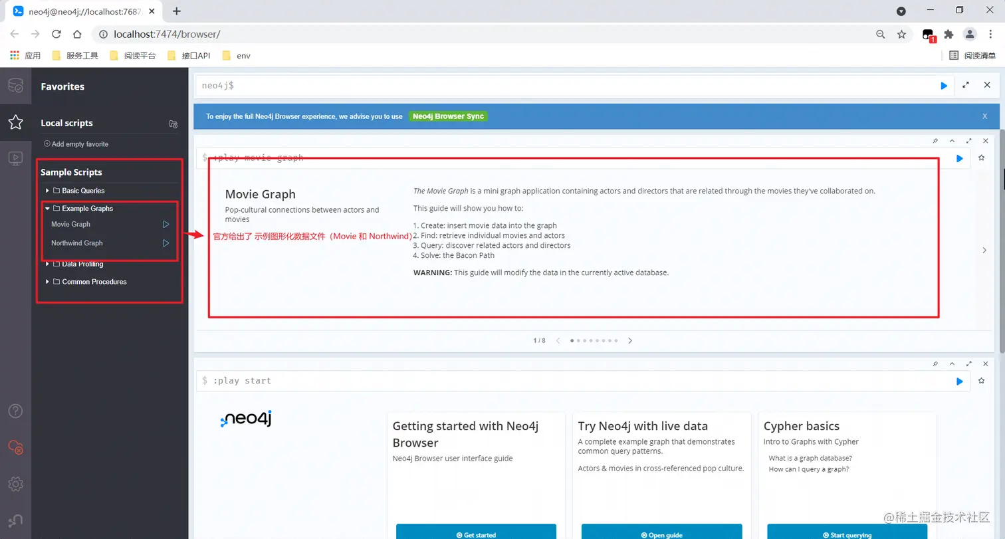1005x539 pixels.
Task: Favorite the :play movie-graph command star
Action: point(981,158)
